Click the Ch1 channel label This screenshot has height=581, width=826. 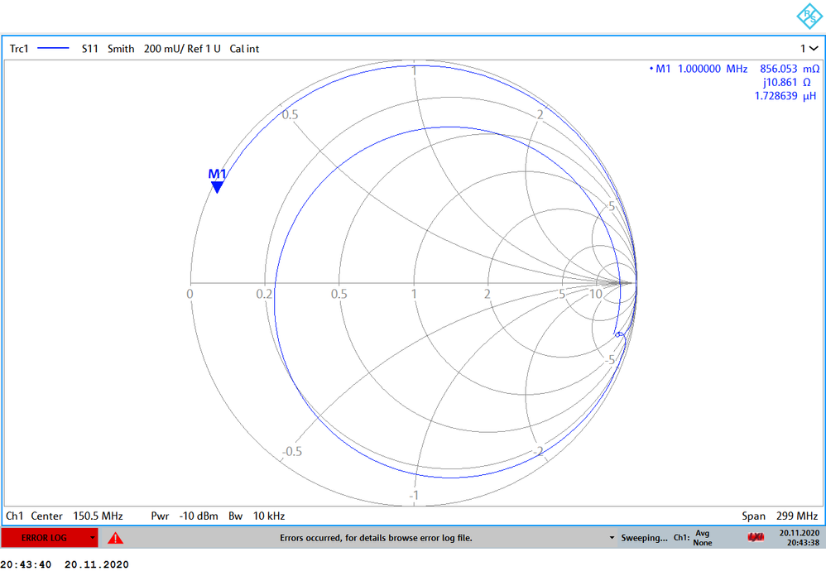click(x=14, y=516)
